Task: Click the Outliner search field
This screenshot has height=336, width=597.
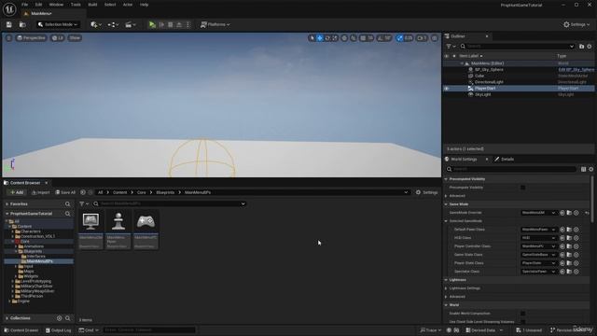Action: click(x=517, y=47)
